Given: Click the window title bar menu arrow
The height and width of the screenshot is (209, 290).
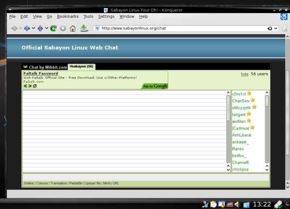Looking at the screenshot, I should click(10, 10).
